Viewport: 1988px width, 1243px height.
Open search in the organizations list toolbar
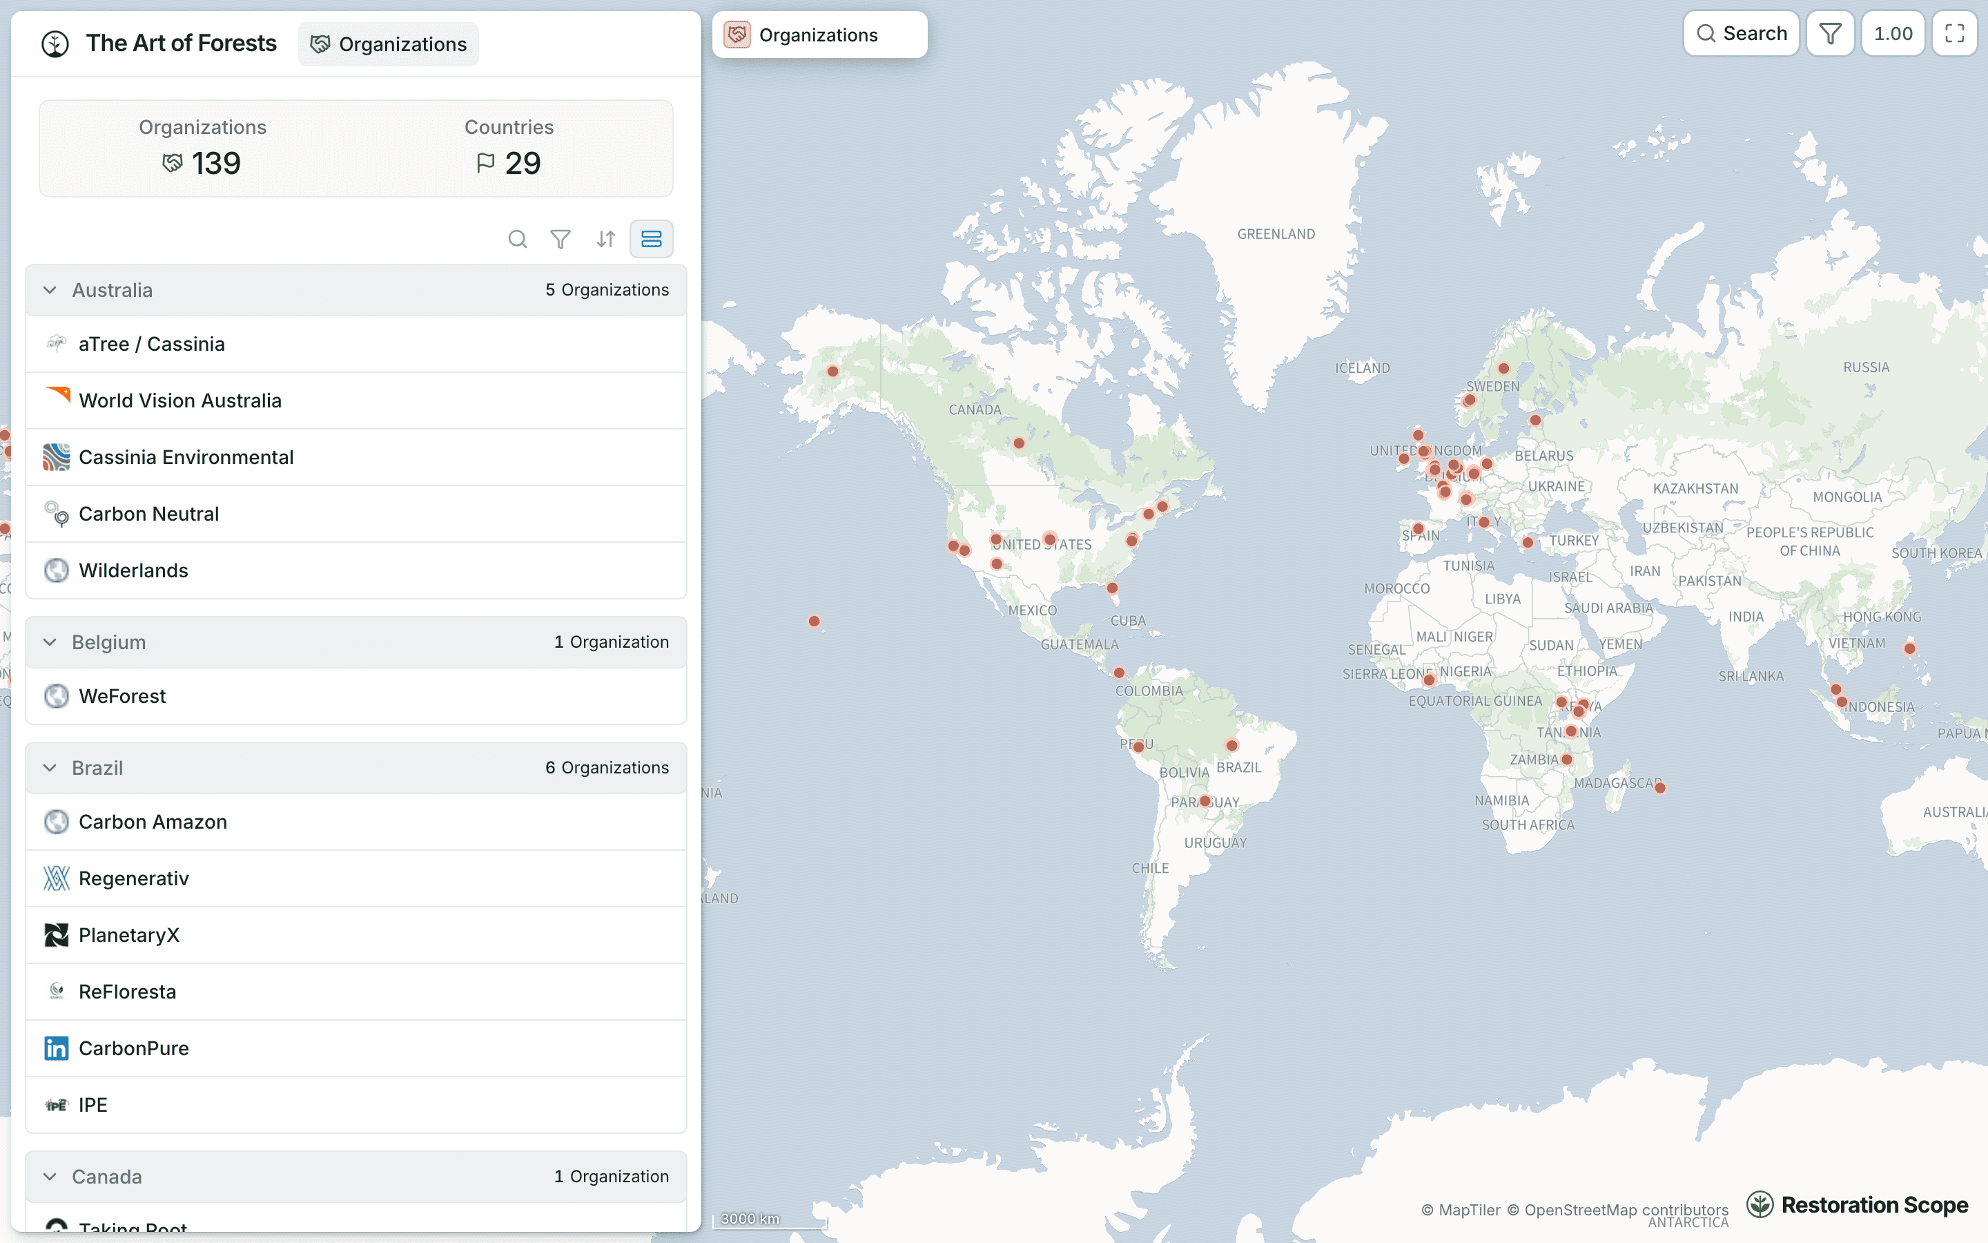518,239
